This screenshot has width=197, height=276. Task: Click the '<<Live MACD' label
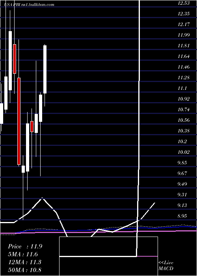(166, 265)
